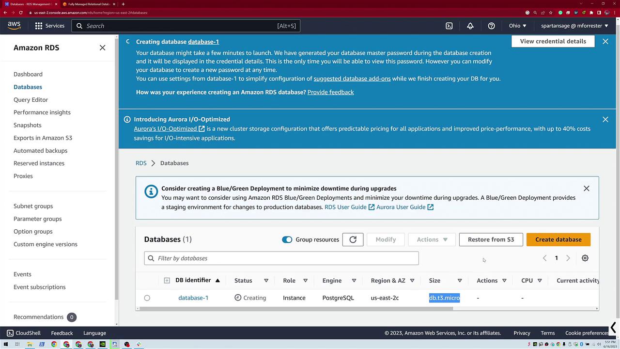
Task: Refresh the databases list
Action: 353,239
